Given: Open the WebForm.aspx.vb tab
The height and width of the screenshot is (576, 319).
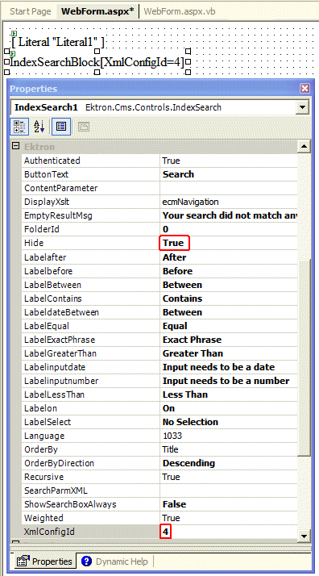Looking at the screenshot, I should pos(180,11).
